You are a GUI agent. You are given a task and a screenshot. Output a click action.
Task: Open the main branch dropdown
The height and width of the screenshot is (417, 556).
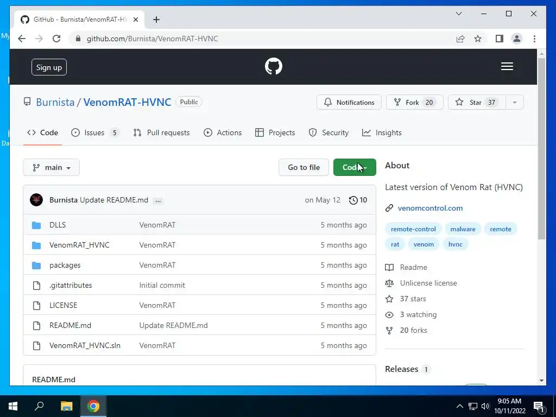(x=52, y=167)
